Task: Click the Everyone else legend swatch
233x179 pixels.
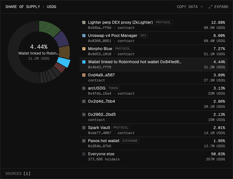Action: 84,154
